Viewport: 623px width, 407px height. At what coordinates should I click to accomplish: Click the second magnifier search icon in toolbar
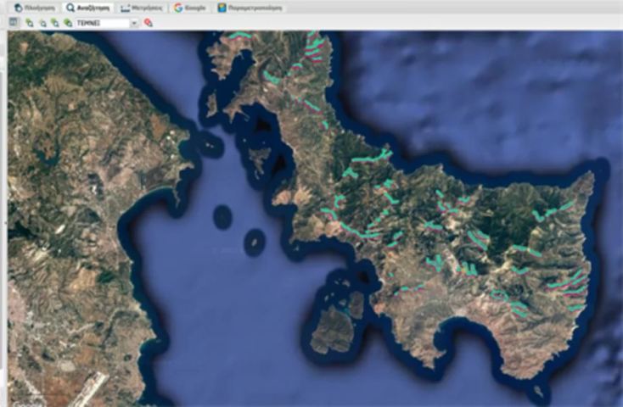point(42,23)
